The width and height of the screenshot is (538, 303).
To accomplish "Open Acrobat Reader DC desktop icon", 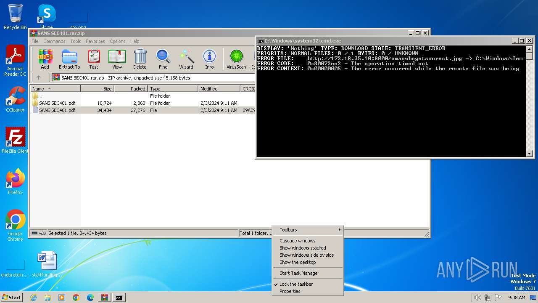I will tap(15, 61).
